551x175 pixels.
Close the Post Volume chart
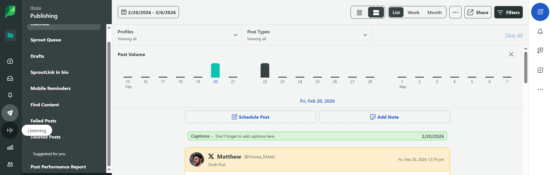[x=511, y=54]
